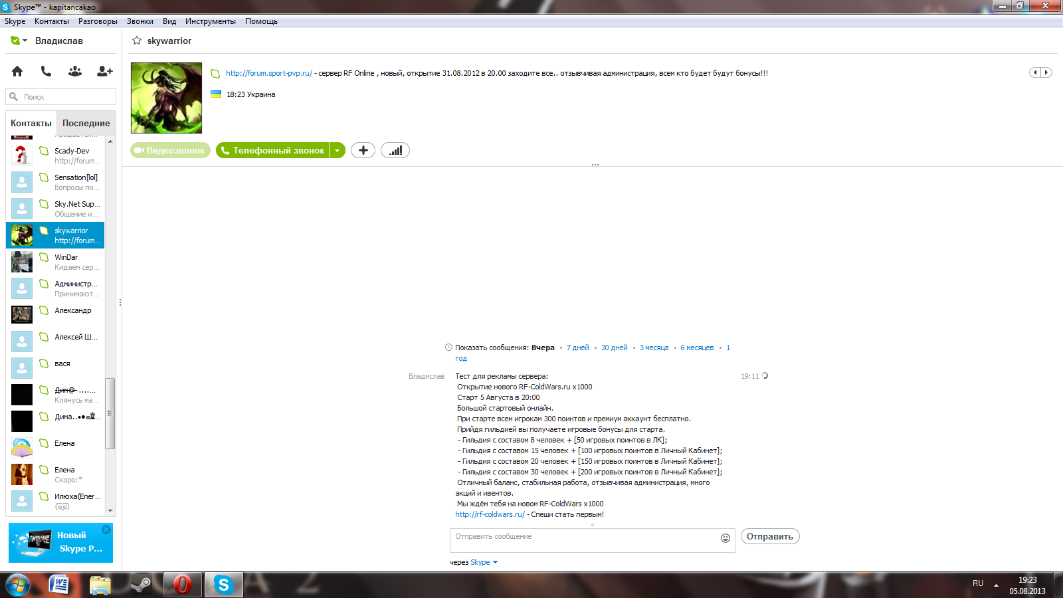Open Word from taskbar
Screen dimensions: 1063x598
click(60, 585)
